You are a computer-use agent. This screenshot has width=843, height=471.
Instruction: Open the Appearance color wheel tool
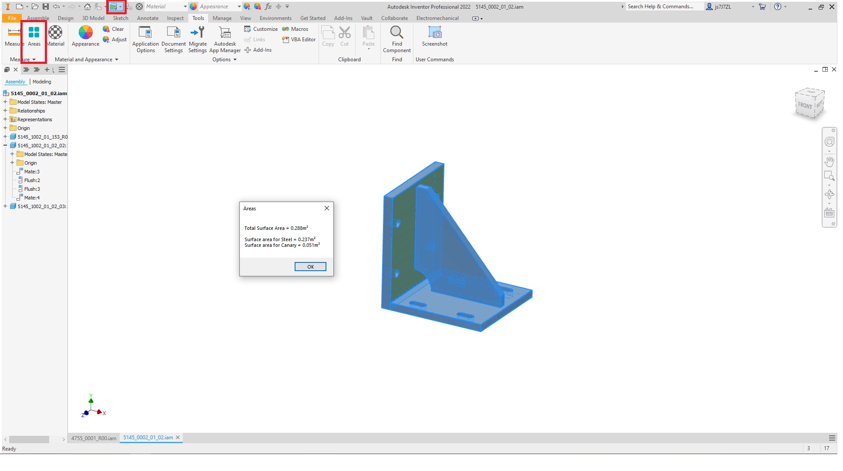pyautogui.click(x=85, y=33)
